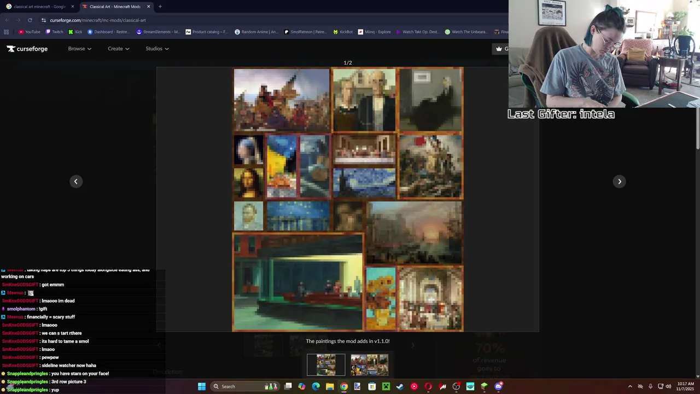
Task: Open the Watch The Unbearable bookmark
Action: 466,32
